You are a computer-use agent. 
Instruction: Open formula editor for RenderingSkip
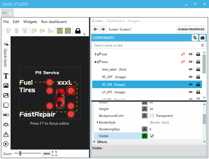click(x=145, y=129)
